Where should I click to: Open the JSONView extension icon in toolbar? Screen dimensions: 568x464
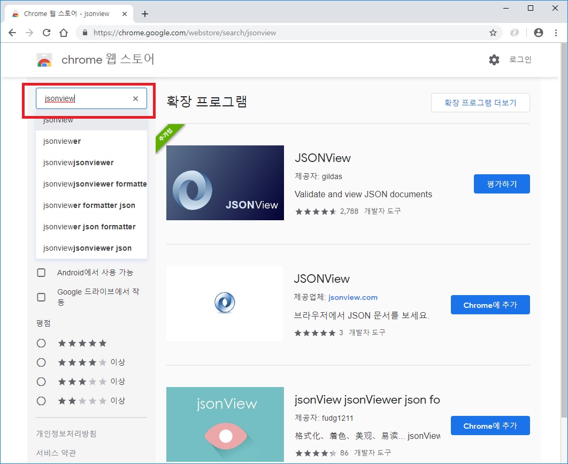tap(515, 33)
